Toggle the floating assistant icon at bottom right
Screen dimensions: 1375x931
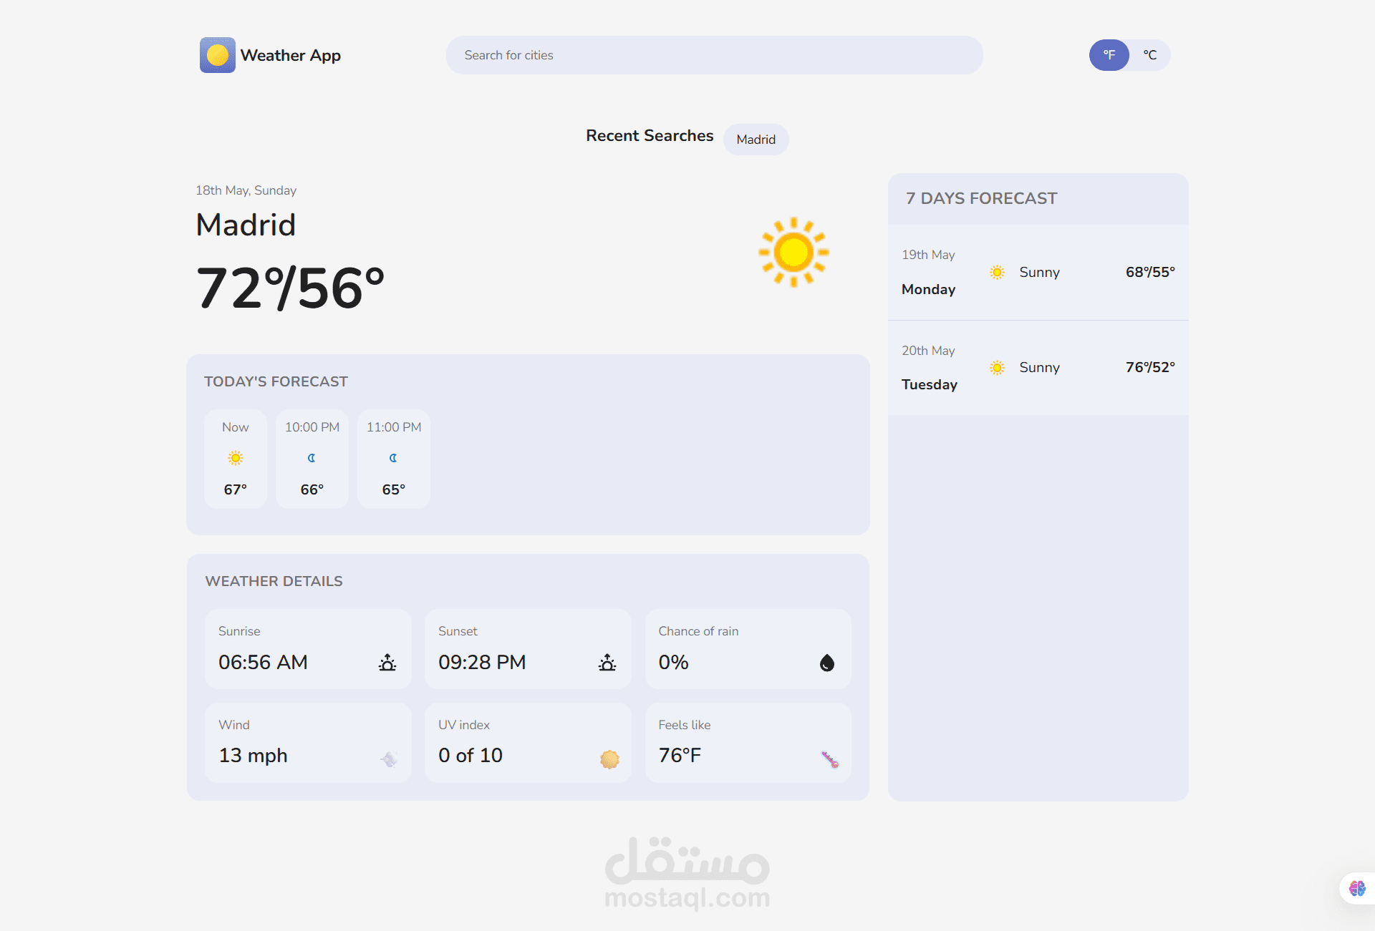coord(1356,888)
